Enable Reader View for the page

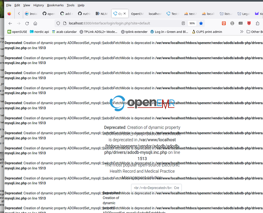click(183, 23)
